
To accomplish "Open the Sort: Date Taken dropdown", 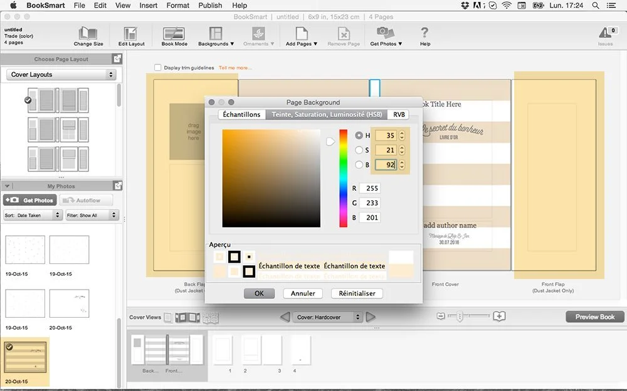I will 33,215.
